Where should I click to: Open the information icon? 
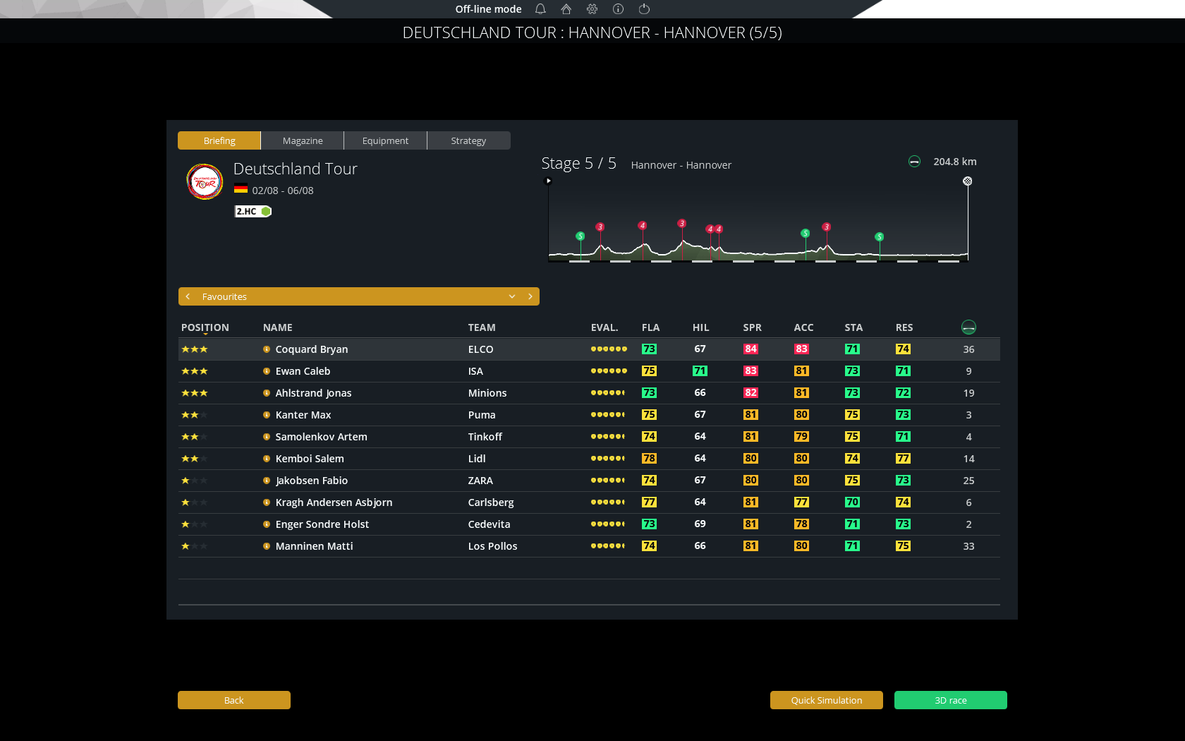tap(618, 9)
